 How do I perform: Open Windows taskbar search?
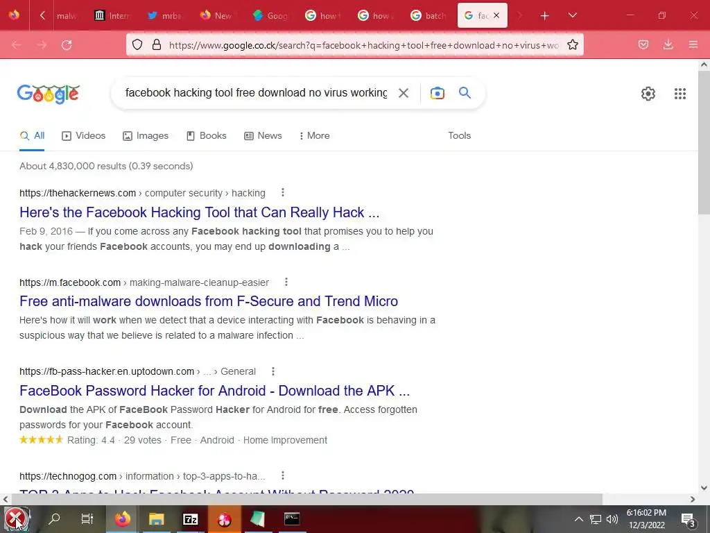54,518
